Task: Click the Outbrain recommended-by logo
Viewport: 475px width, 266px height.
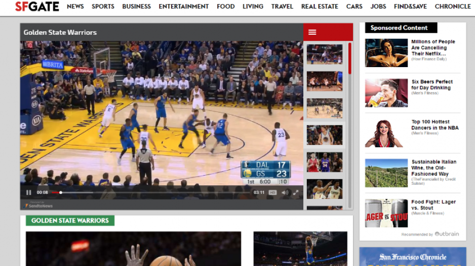Action: click(447, 234)
